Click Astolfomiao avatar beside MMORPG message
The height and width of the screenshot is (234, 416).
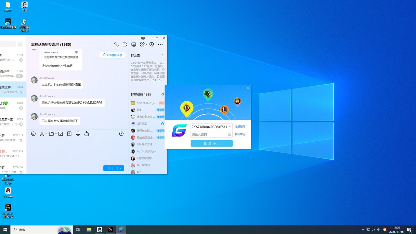[34, 98]
